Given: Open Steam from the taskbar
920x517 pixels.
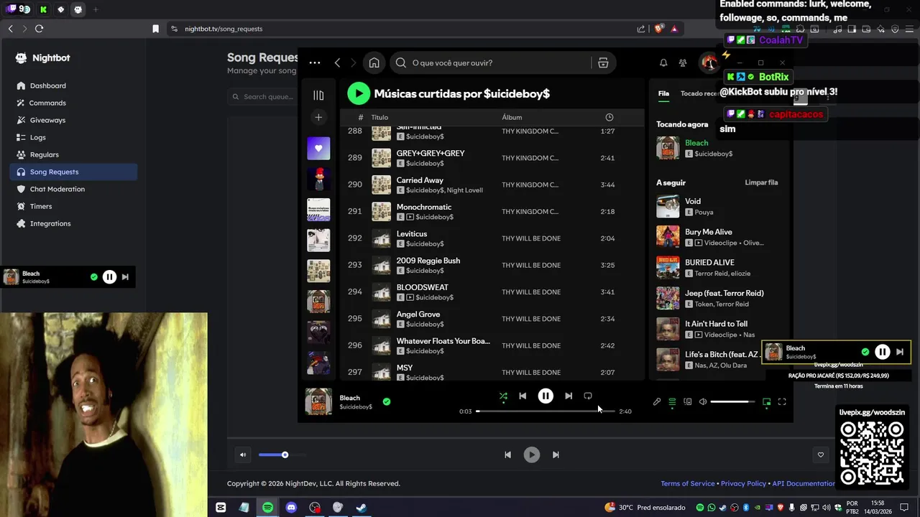Looking at the screenshot, I should pyautogui.click(x=362, y=507).
